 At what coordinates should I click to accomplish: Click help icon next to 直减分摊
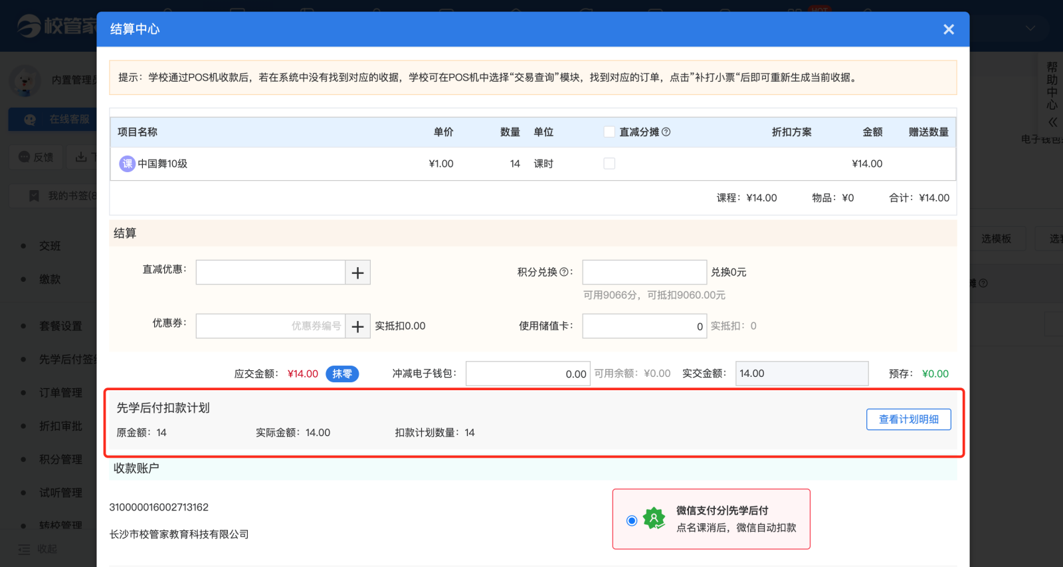click(x=666, y=132)
